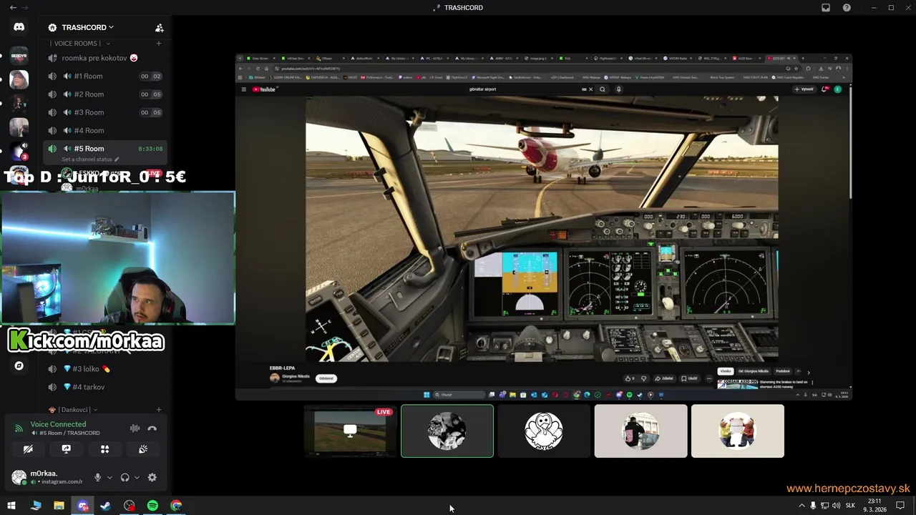This screenshot has height=515, width=916.
Task: Click the microphone icon in system tray
Action: click(813, 506)
